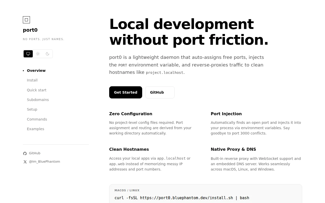Open the GitHub sidebar link

click(32, 153)
